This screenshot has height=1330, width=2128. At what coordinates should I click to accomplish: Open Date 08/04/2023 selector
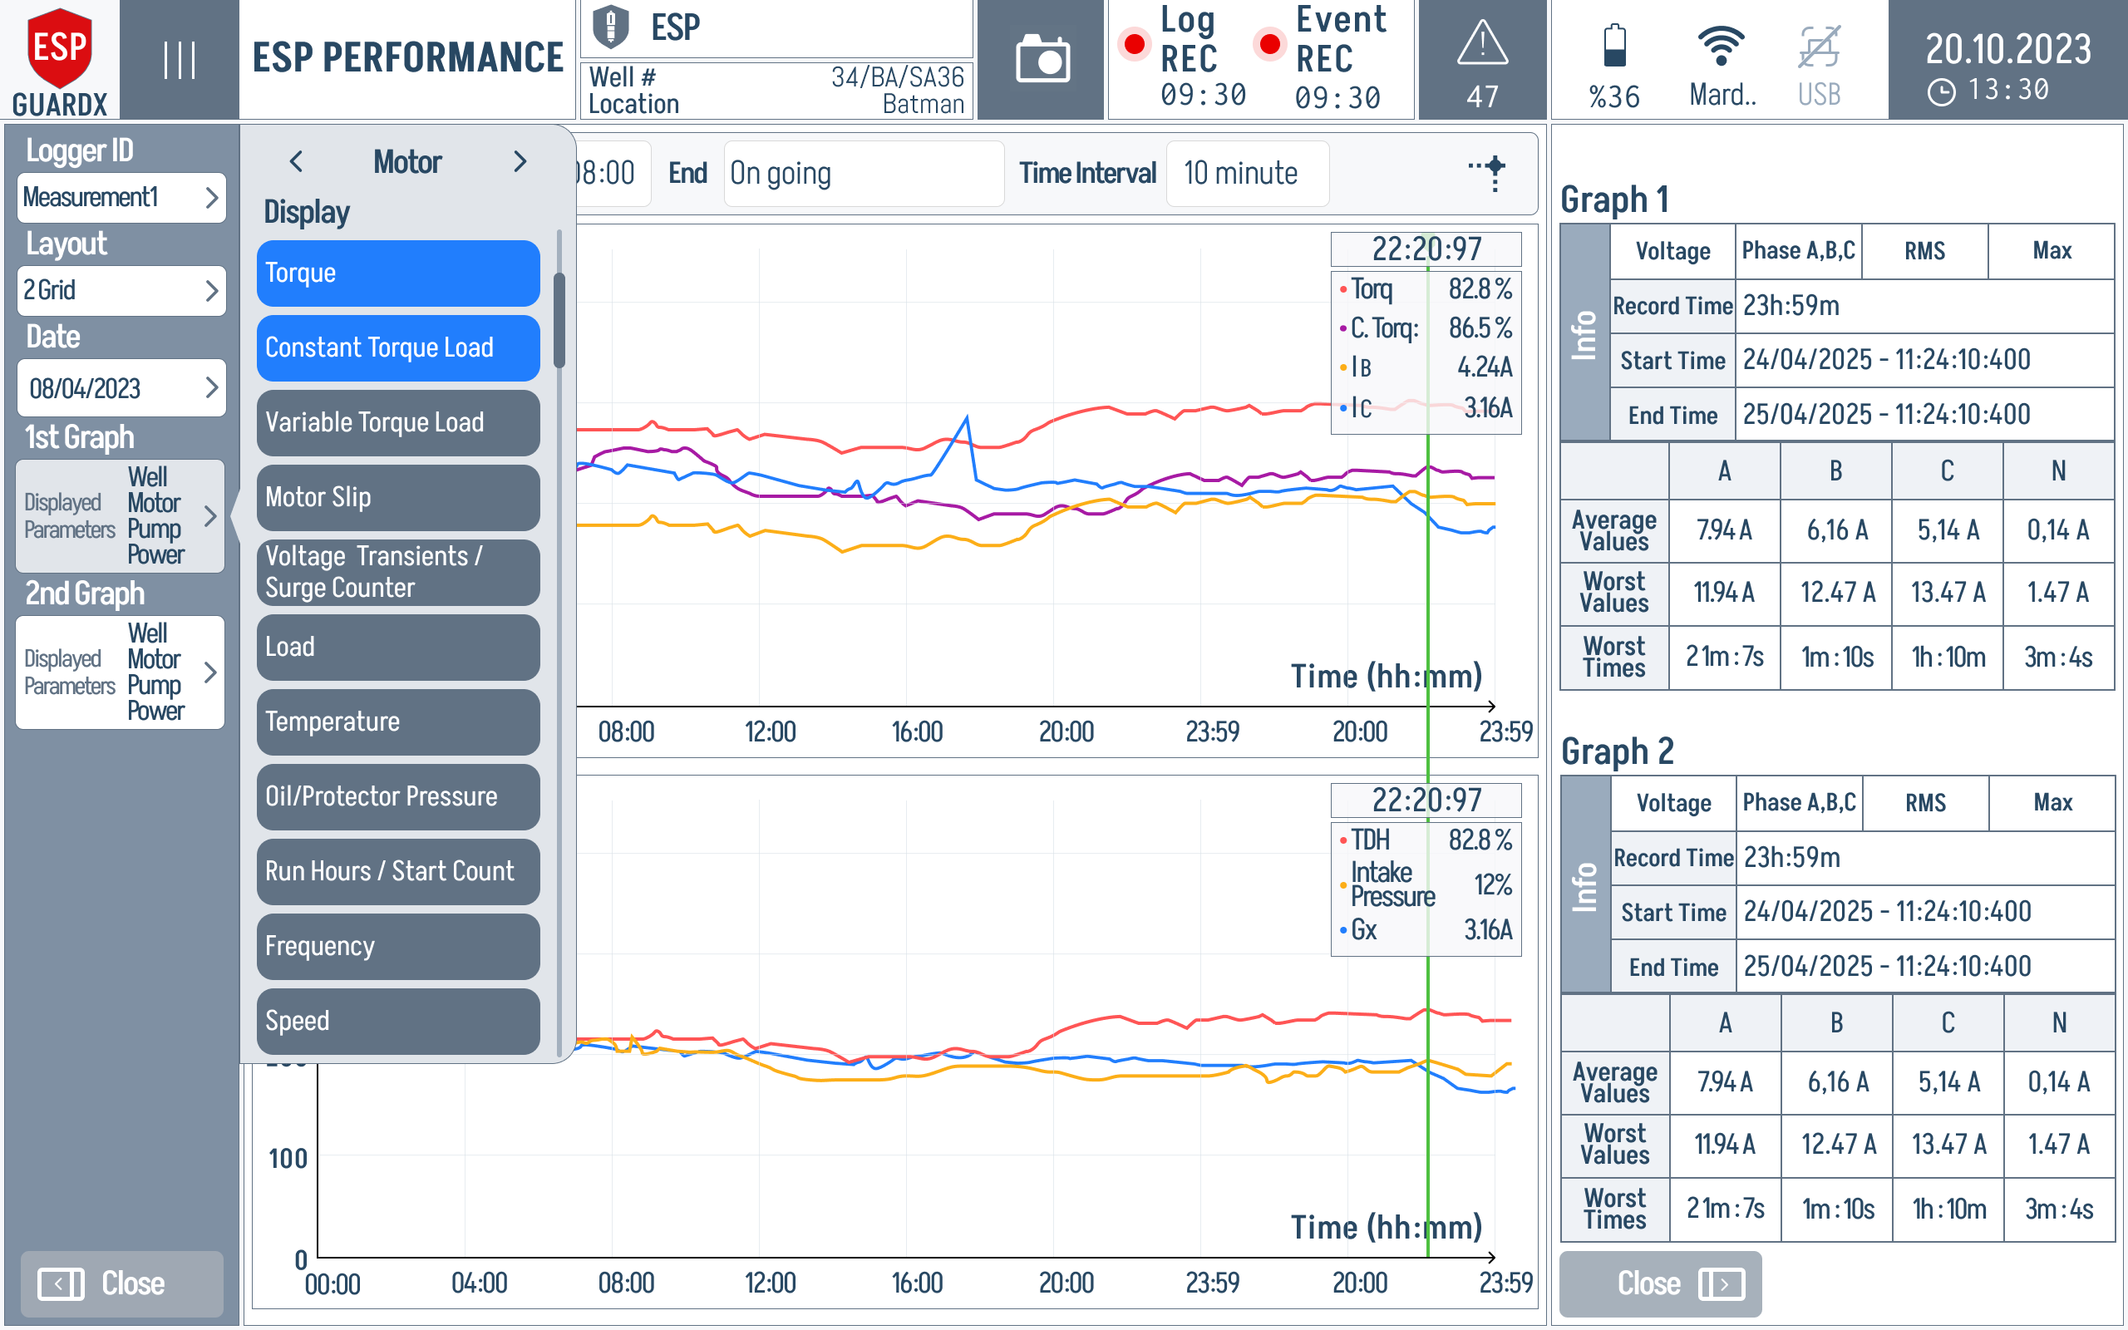(121, 388)
